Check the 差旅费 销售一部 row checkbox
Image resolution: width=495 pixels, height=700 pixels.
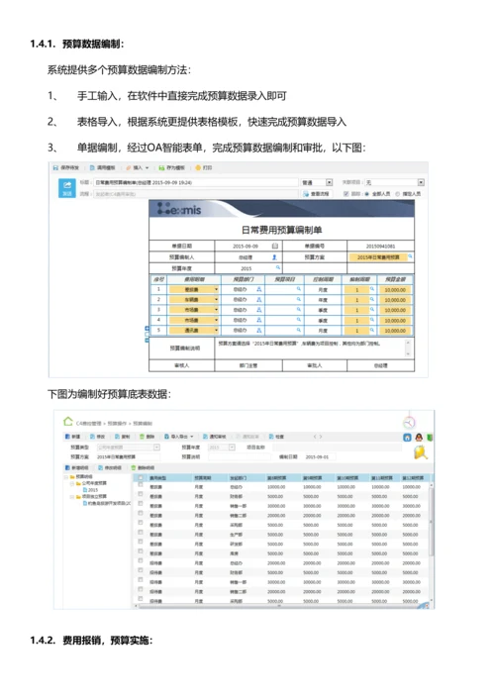click(x=141, y=504)
